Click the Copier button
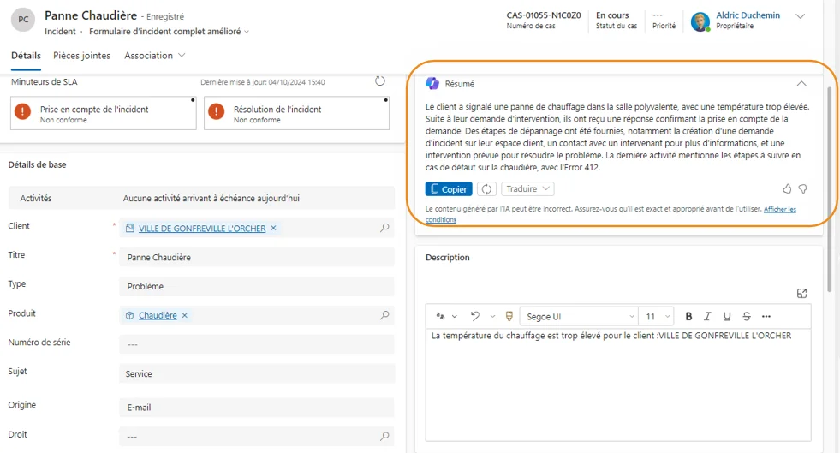This screenshot has width=840, height=453. [x=449, y=189]
